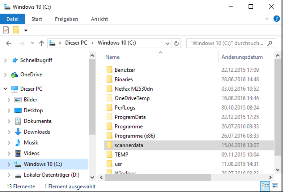Screen dimensions: 283x192
Task: Refresh the current folder view
Action: tap(176, 43)
